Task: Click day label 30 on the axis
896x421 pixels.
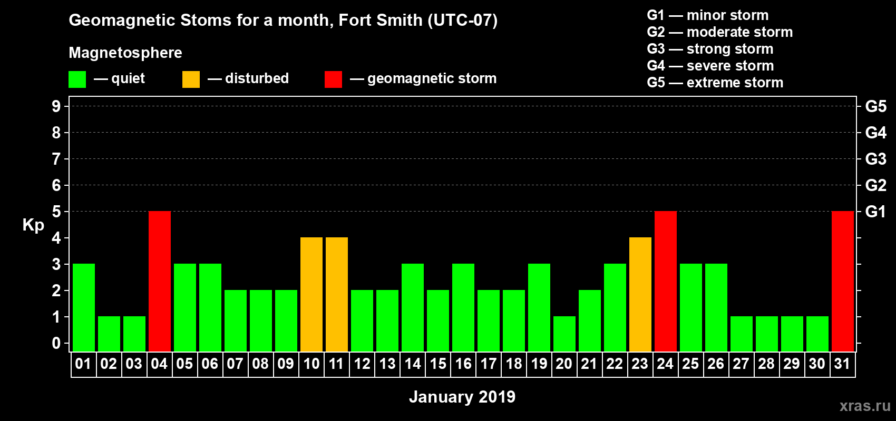Action: point(817,364)
